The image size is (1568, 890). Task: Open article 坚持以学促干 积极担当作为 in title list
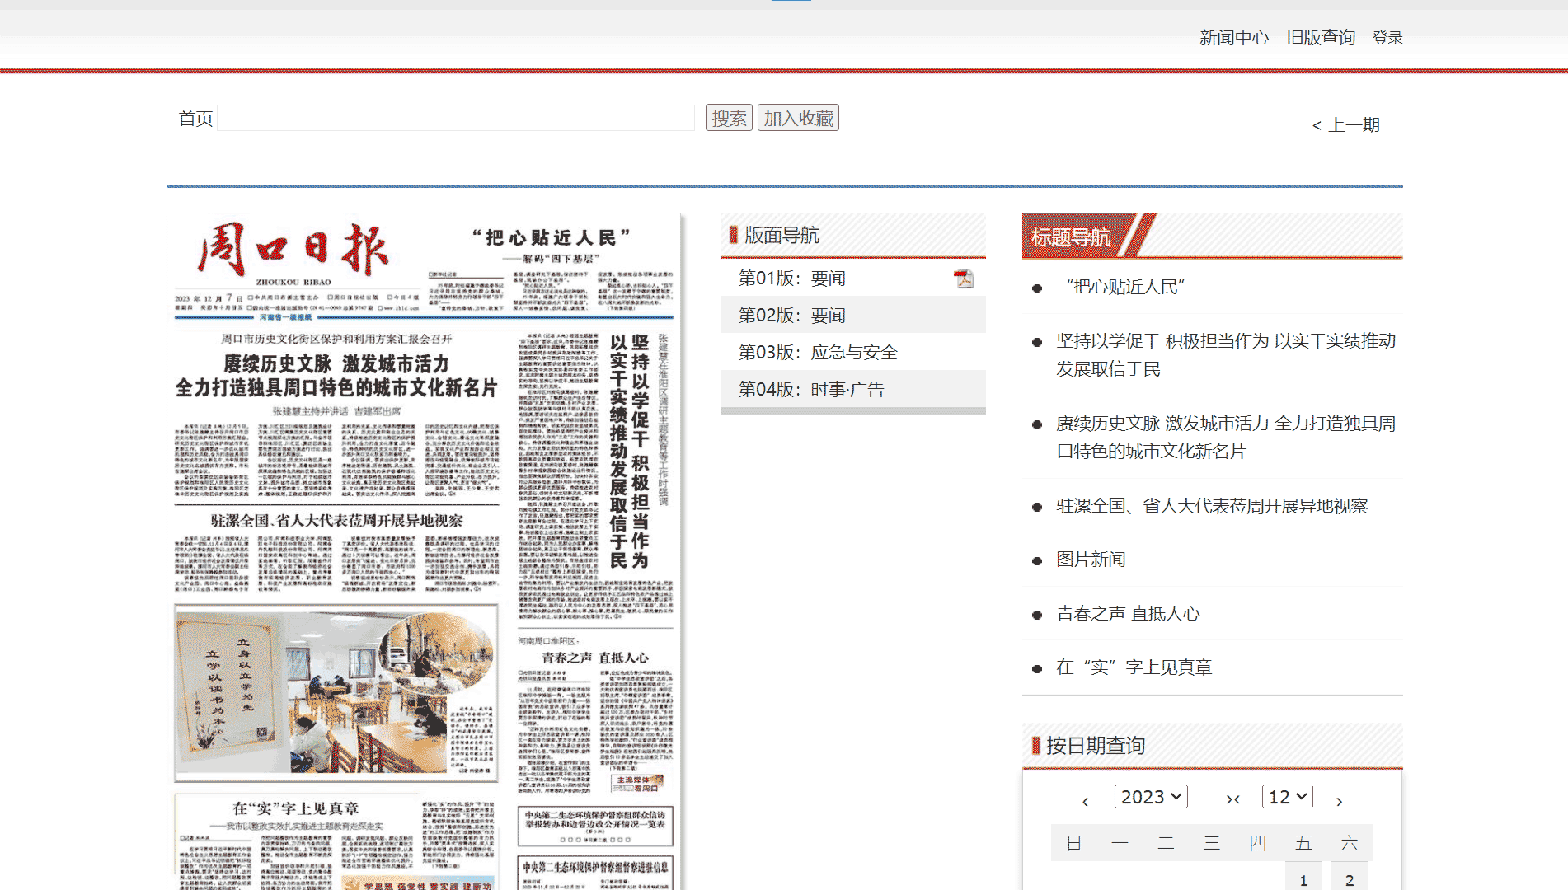coord(1226,355)
